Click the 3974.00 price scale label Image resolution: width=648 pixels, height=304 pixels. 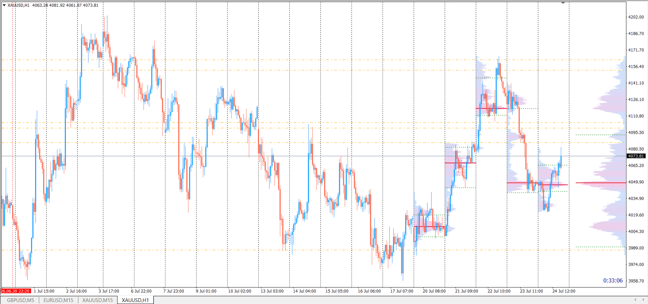click(x=636, y=265)
